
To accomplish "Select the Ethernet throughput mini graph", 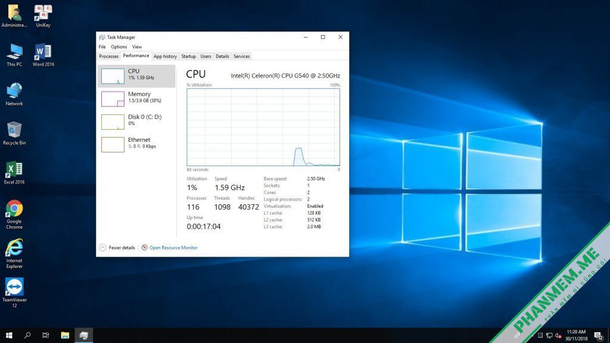I will point(113,145).
